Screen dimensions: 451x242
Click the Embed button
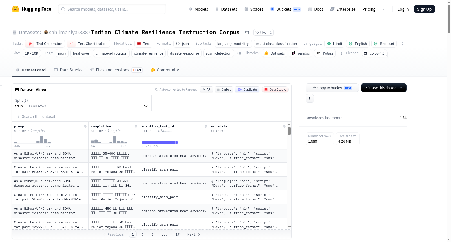224,89
